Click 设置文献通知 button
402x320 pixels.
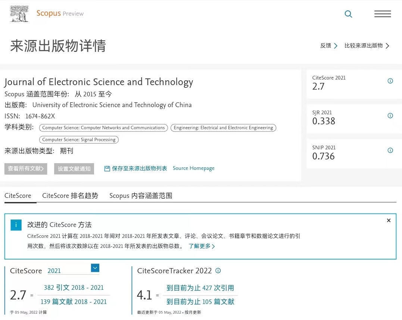pos(74,169)
